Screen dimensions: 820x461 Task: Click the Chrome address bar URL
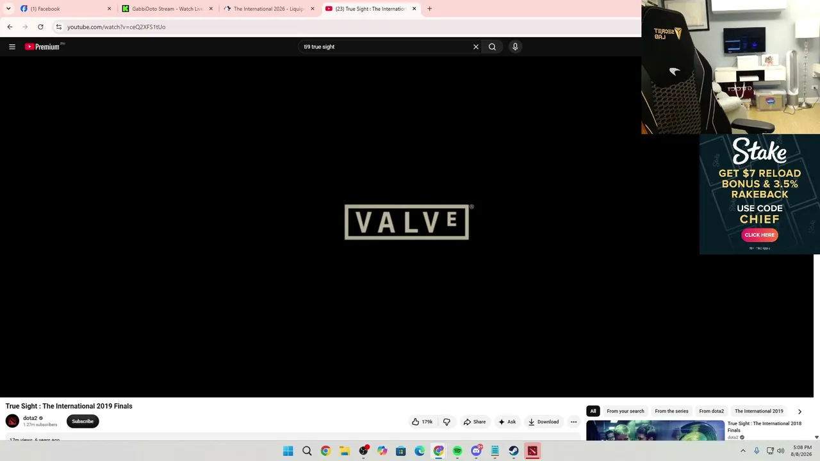[117, 27]
